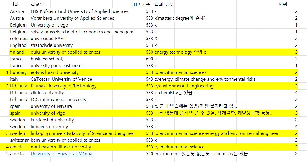Screen dimensions: 307x162
Task: Click the business school, cell
Action: coord(47,59)
